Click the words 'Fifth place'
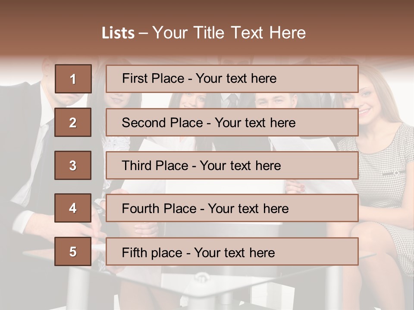 coord(152,253)
